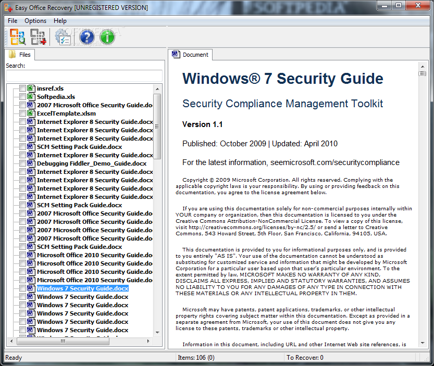434x366 pixels.
Task: Click 'Published: October 2009 | Updated: April 2010'
Action: coord(260,144)
